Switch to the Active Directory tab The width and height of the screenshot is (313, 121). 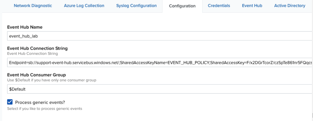click(x=290, y=6)
